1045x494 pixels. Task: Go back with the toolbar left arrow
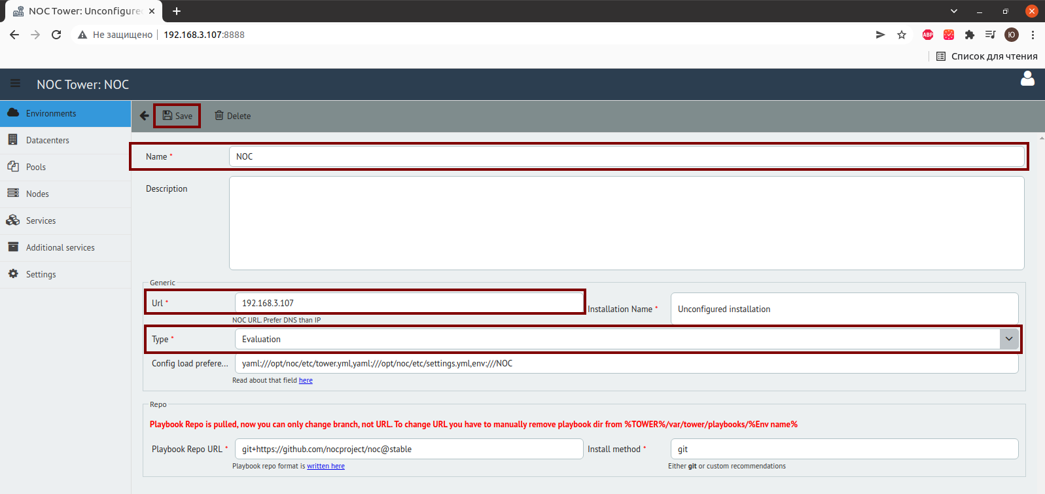145,116
